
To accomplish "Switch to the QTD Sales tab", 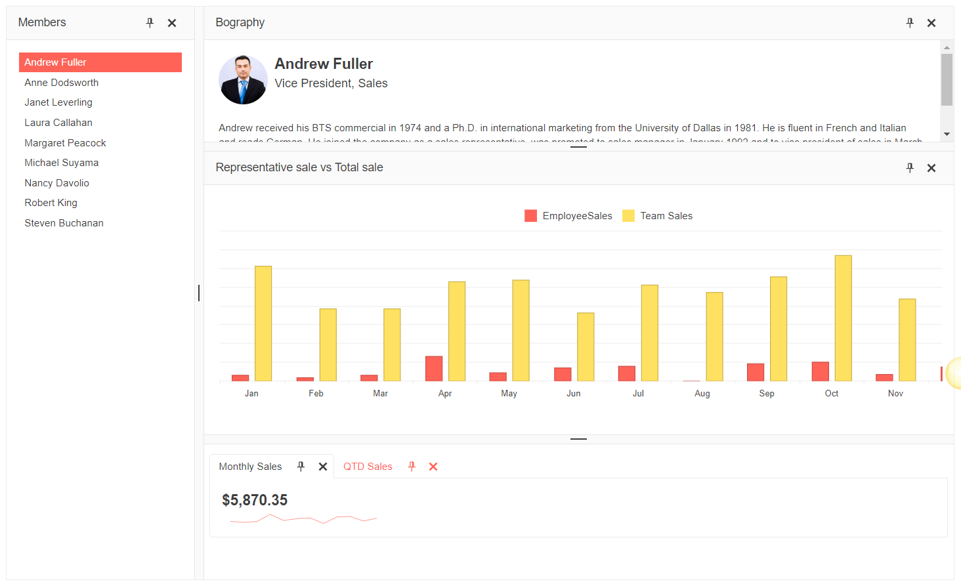I will [x=368, y=466].
